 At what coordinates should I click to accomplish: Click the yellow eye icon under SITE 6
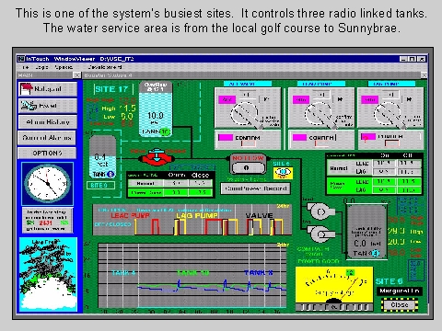click(x=283, y=173)
